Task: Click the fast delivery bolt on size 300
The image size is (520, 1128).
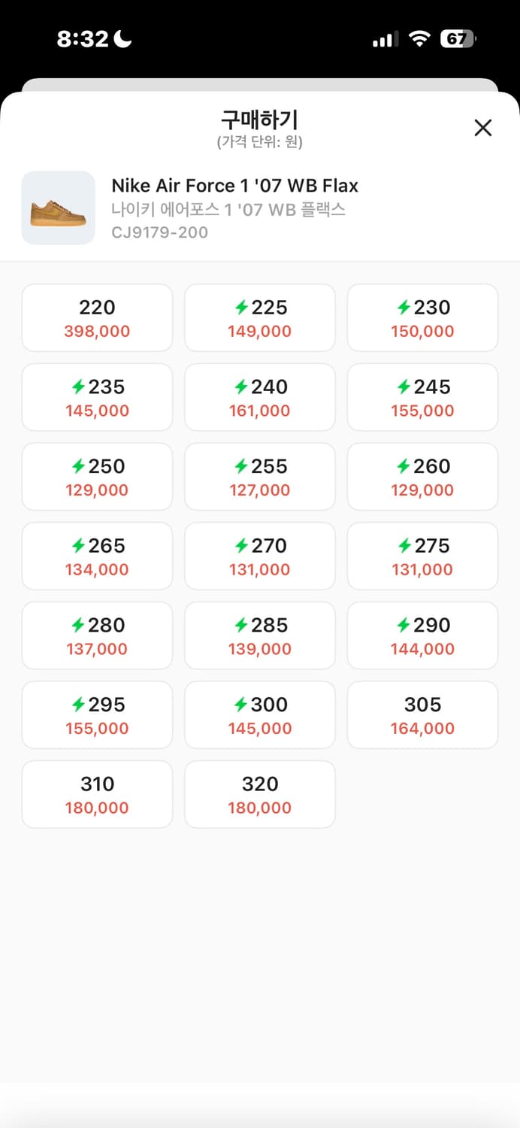Action: pyautogui.click(x=241, y=705)
